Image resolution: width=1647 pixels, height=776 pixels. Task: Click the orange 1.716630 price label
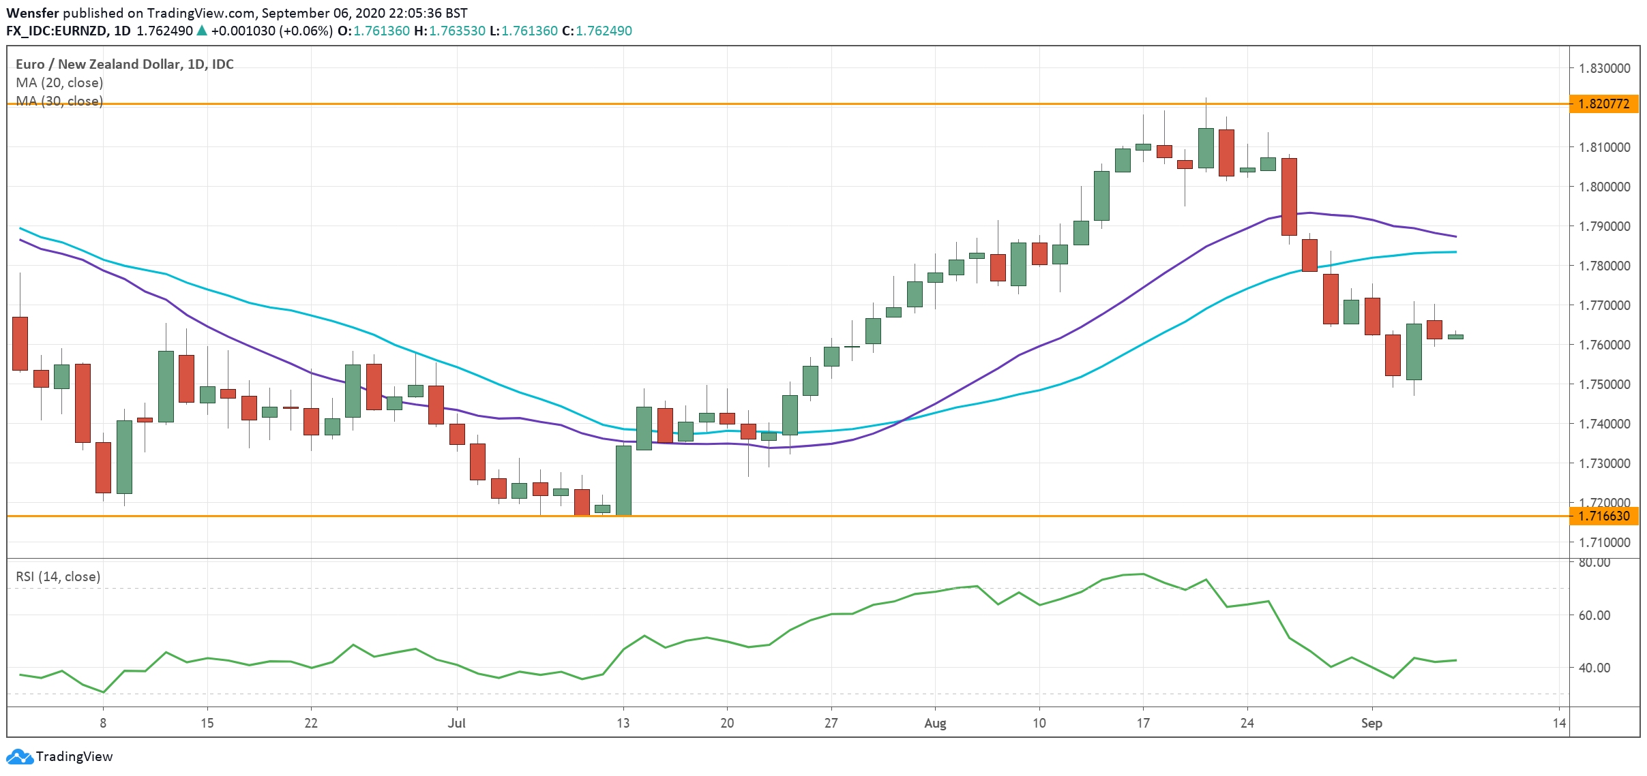click(1603, 516)
